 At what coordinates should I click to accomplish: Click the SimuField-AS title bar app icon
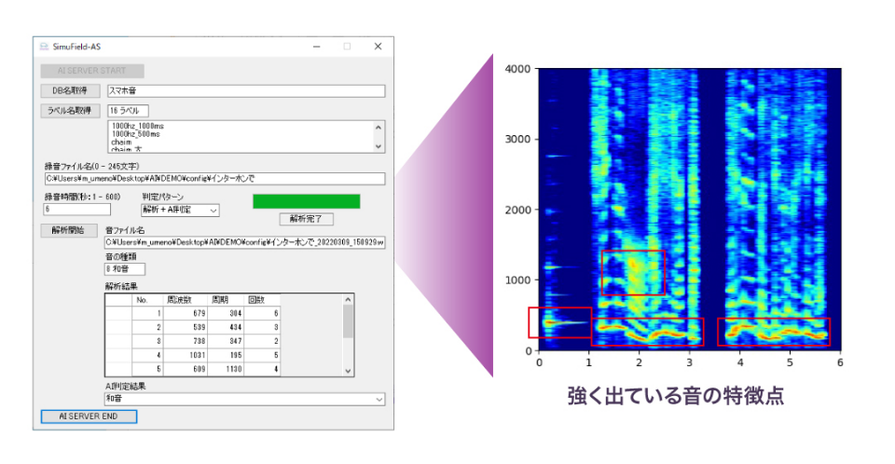[44, 46]
